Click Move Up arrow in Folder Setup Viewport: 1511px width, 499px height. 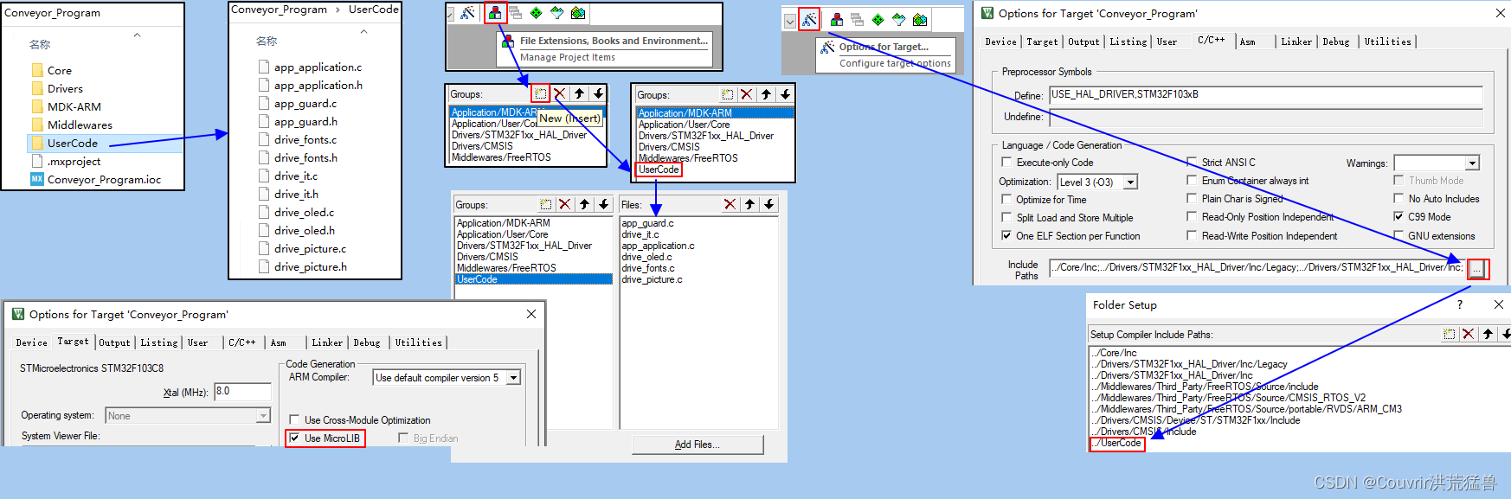(1488, 334)
